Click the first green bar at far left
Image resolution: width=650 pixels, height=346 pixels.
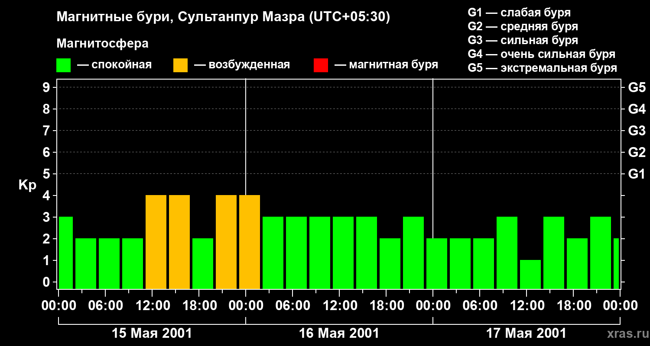click(66, 253)
